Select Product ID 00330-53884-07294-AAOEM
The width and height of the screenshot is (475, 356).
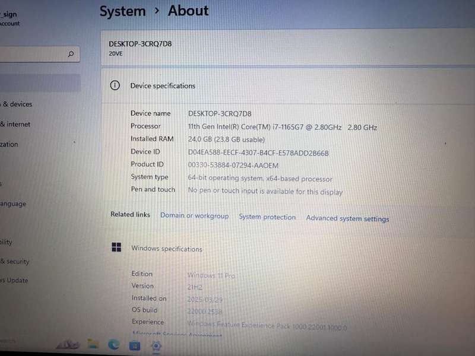tap(233, 166)
